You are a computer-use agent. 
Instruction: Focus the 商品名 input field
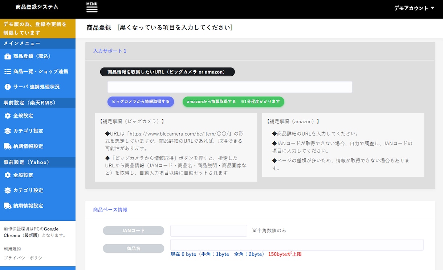click(297, 245)
